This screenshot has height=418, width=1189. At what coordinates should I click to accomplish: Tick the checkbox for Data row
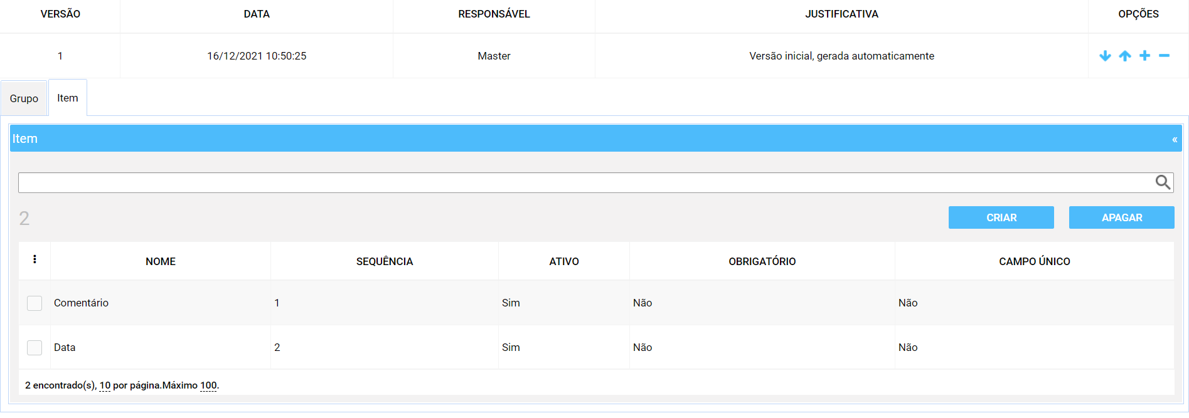click(35, 348)
